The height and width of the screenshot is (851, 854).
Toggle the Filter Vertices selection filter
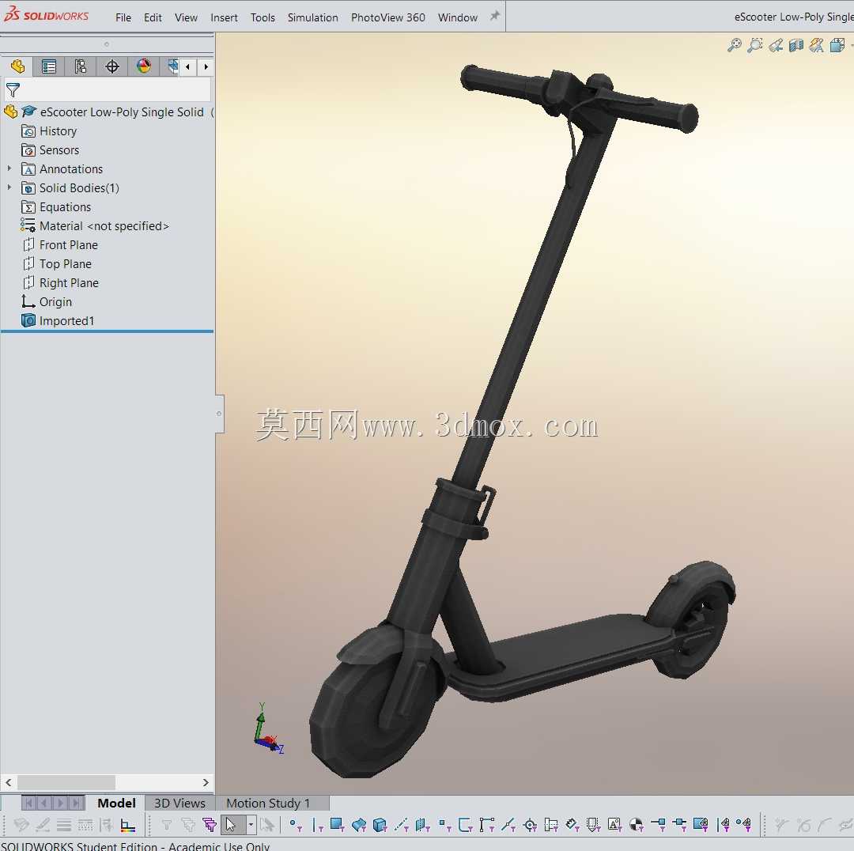click(x=295, y=825)
